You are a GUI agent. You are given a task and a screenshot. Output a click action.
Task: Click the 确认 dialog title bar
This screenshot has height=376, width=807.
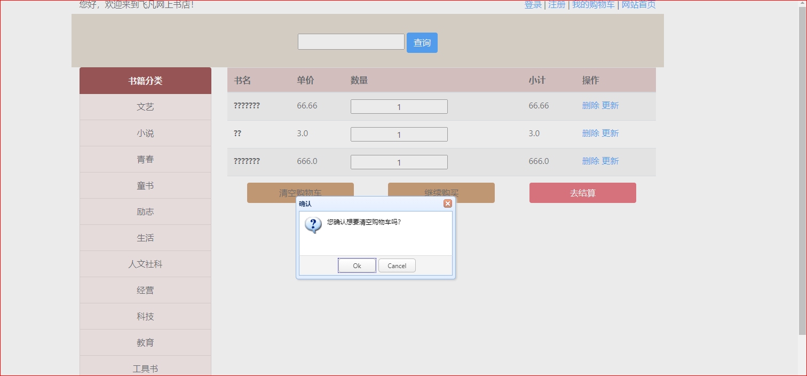376,203
